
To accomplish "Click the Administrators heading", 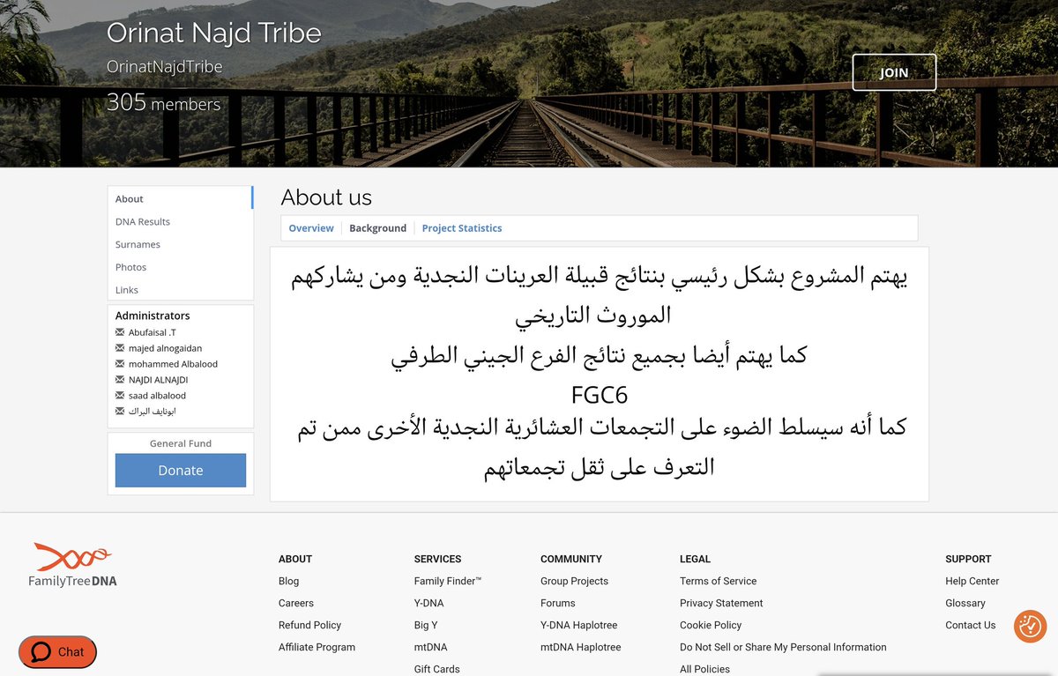I will click(153, 316).
